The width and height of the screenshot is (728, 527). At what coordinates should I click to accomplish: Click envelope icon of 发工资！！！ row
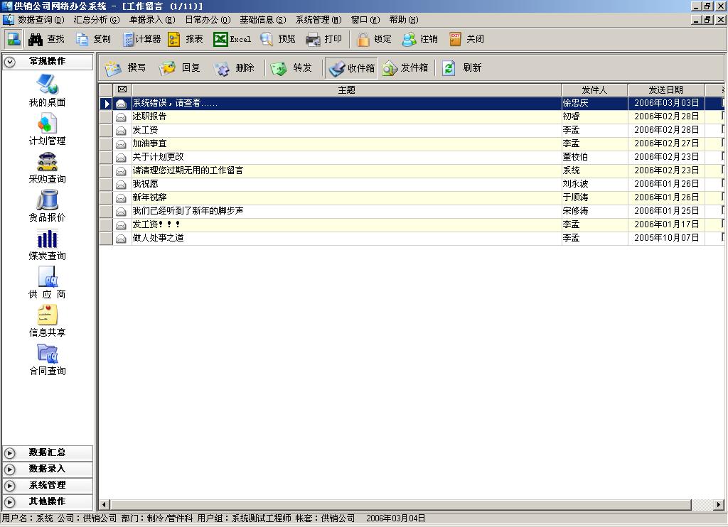click(121, 224)
